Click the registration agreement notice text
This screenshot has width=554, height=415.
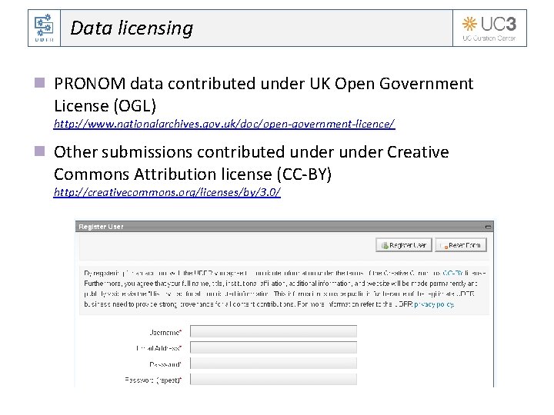tap(285, 289)
